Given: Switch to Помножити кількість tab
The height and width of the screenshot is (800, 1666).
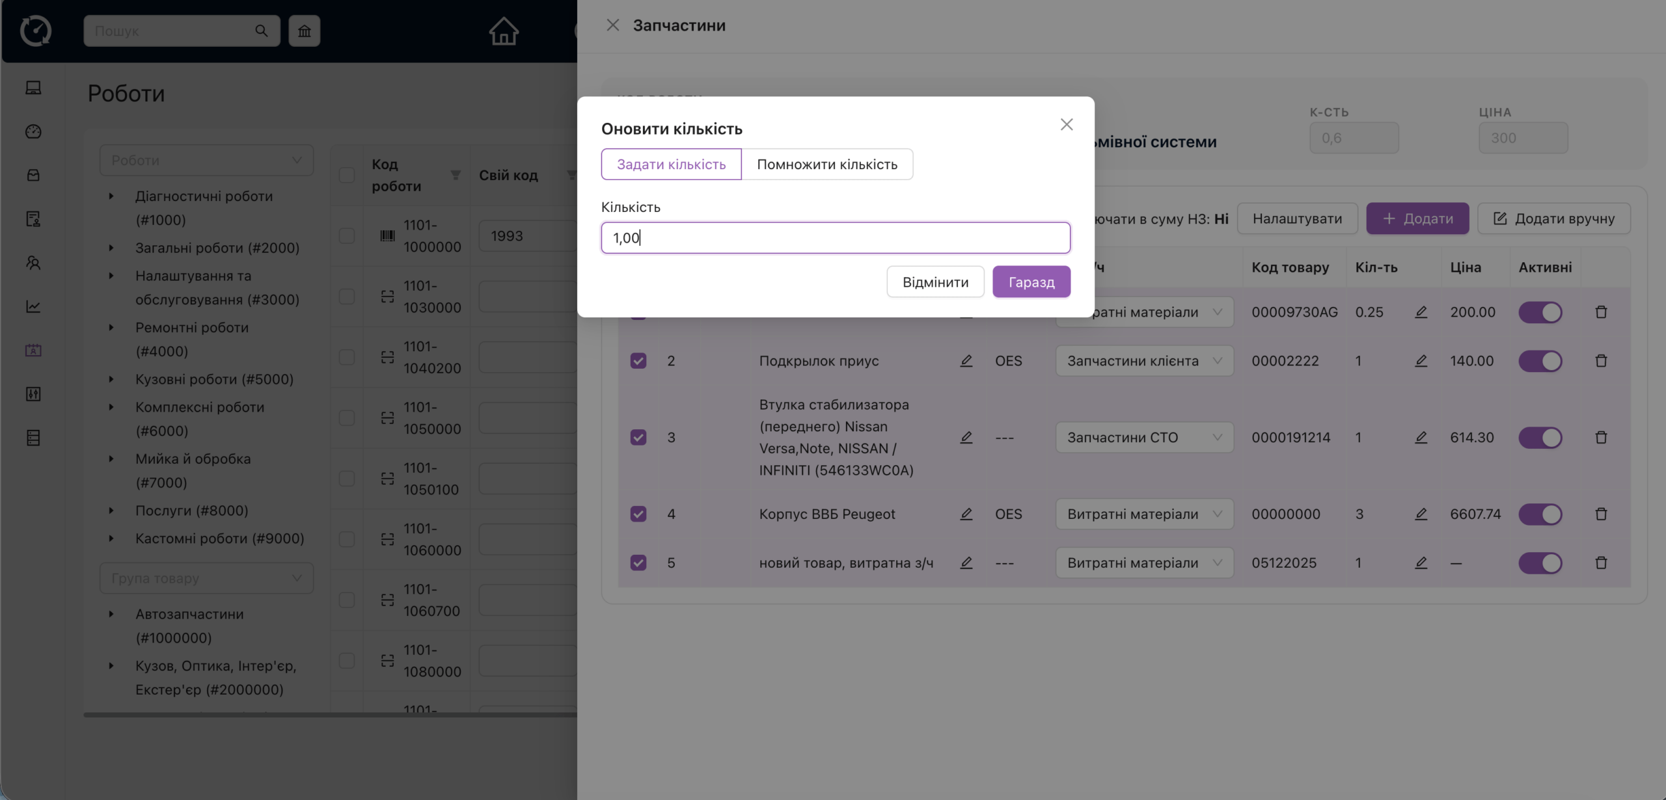Looking at the screenshot, I should (826, 165).
